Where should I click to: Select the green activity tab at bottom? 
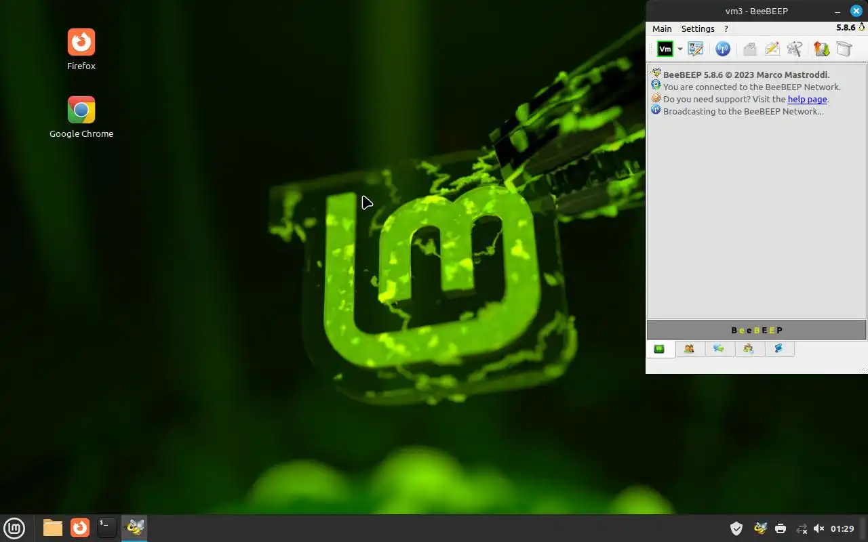[658, 349]
